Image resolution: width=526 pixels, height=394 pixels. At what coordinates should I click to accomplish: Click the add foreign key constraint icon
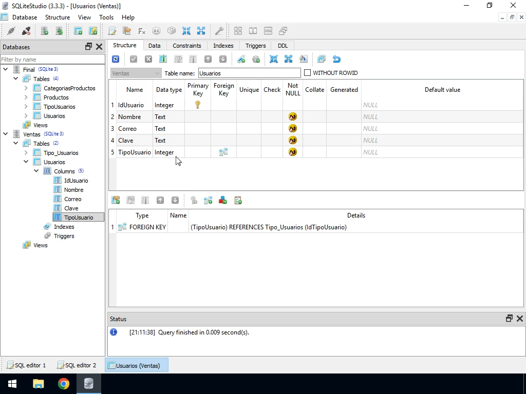pos(208,200)
